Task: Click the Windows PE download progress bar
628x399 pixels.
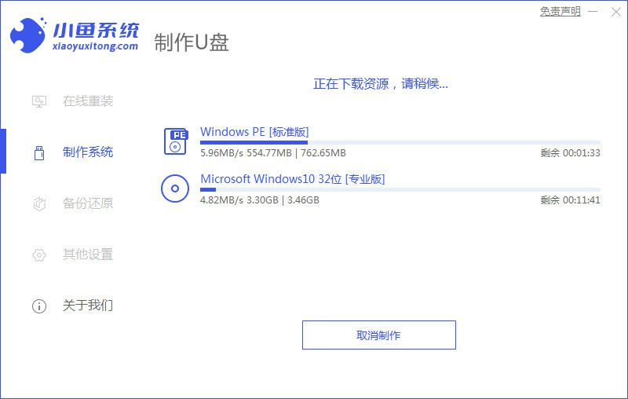Action: click(400, 142)
